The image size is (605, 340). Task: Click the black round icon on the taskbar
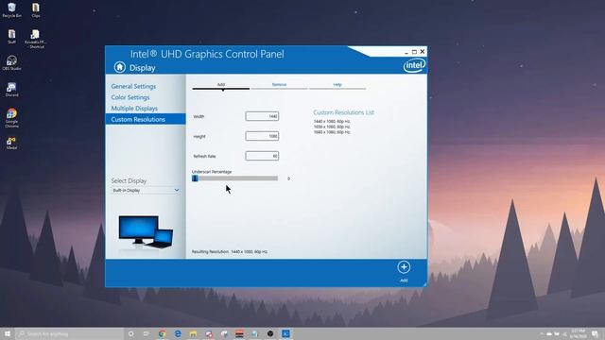click(x=270, y=333)
